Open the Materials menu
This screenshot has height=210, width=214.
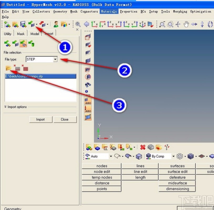109,12
